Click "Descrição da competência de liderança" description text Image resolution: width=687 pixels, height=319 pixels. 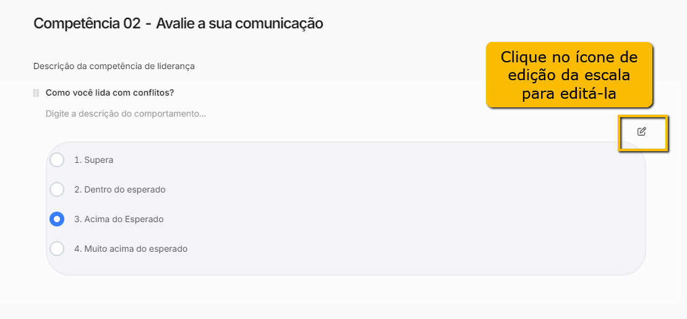[114, 67]
